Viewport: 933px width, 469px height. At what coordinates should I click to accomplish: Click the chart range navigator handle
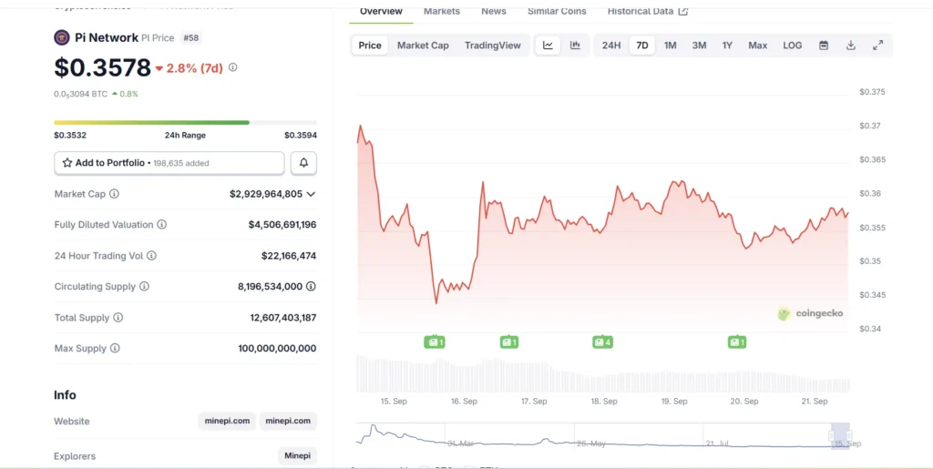coord(839,436)
